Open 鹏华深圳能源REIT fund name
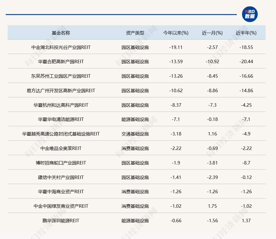276x239 pixels. point(61,221)
